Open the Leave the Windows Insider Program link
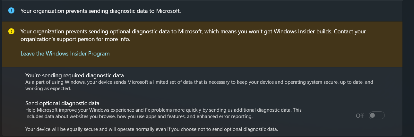414x137 pixels. click(65, 54)
